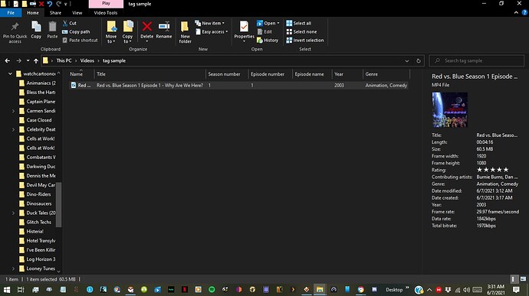Click the Play contextual tab

click(106, 4)
